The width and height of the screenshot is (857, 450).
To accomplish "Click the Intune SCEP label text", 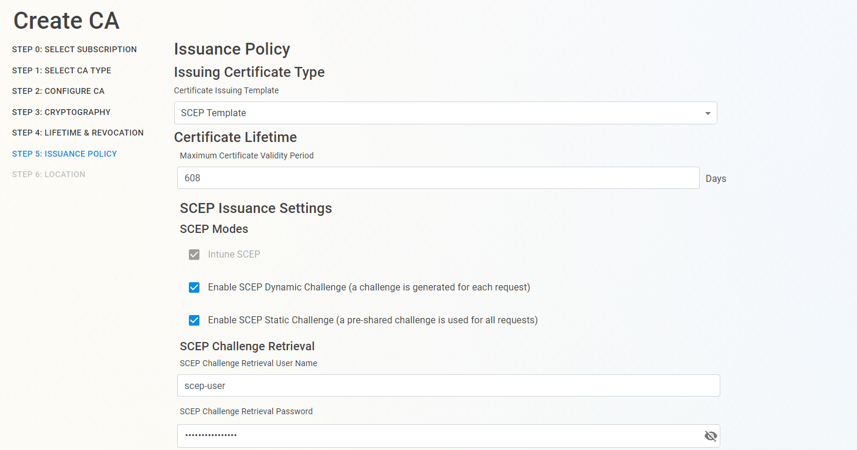I will (234, 255).
